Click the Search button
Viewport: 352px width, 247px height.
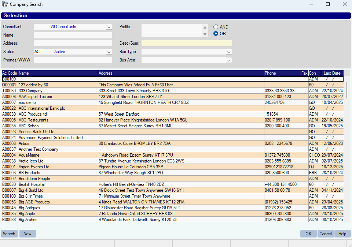point(9,234)
